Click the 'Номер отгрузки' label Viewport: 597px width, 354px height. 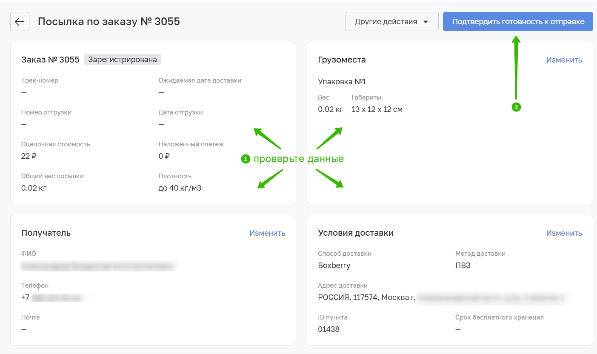click(x=46, y=112)
